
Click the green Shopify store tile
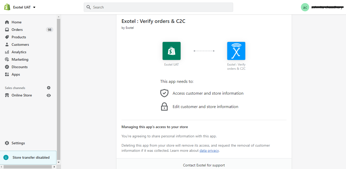(172, 51)
